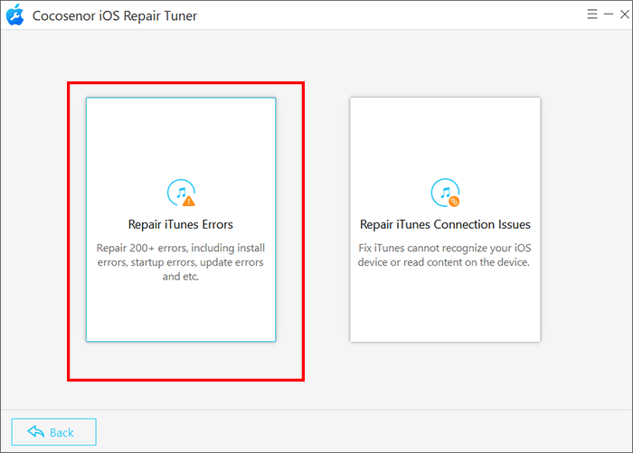Go back with the Back button

click(x=53, y=432)
